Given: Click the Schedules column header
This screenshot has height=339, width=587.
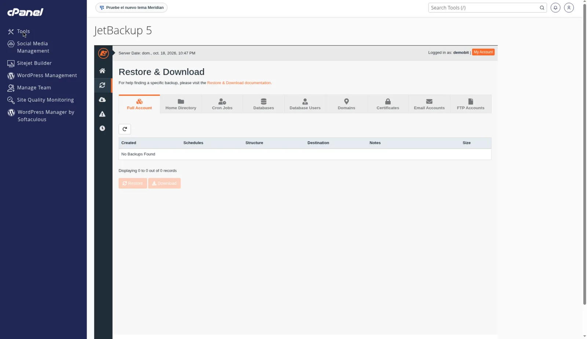Looking at the screenshot, I should tap(193, 143).
